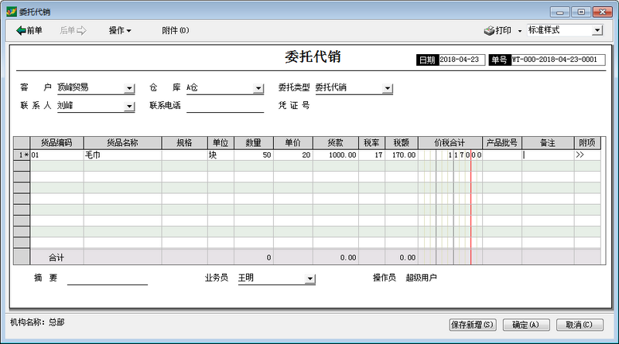
Task: Expand the print options arrow beside 打印
Action: tap(519, 31)
